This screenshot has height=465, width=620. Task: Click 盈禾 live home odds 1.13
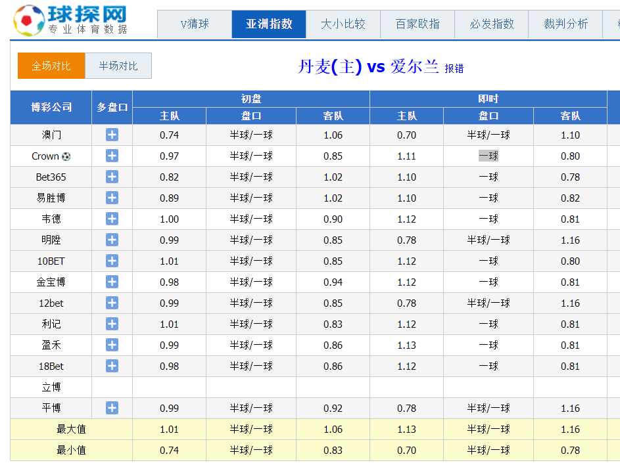[406, 345]
